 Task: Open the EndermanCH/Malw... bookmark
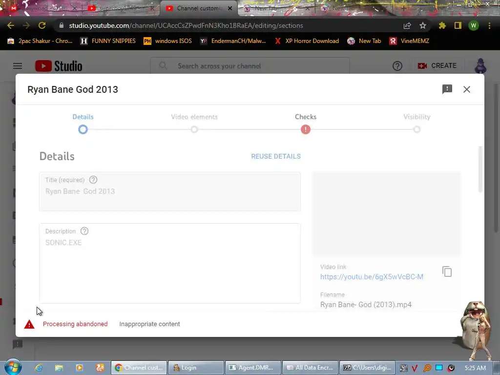coord(233,41)
